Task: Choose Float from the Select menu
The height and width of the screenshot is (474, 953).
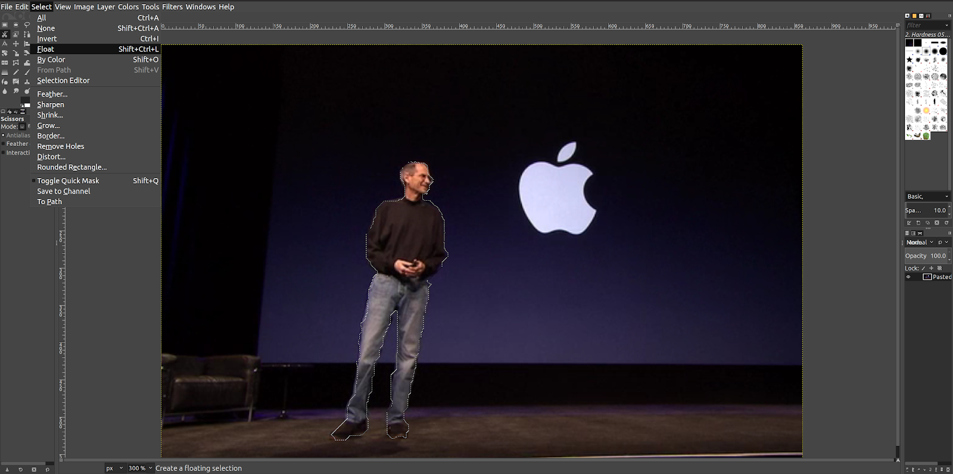Action: [95, 49]
